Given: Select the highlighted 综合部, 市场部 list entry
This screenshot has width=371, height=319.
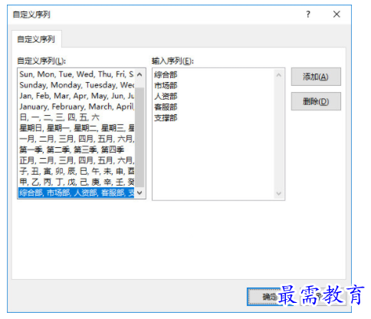Looking at the screenshot, I should click(x=77, y=192).
